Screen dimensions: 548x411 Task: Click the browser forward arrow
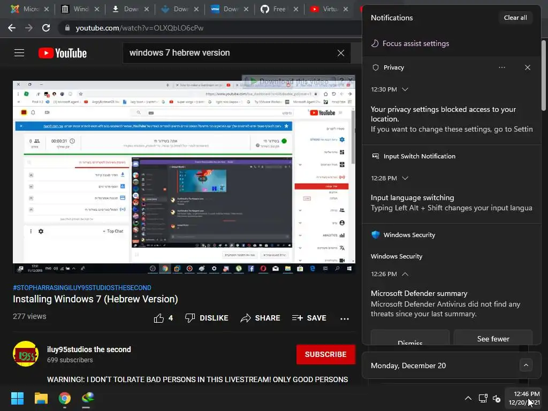[29, 28]
